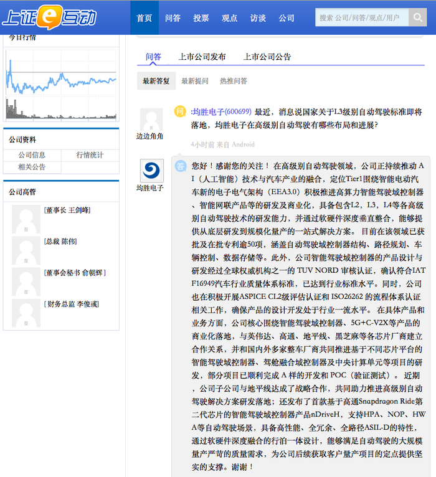The height and width of the screenshot is (477, 436).
Task: Open the 相关公告 link
Action: click(x=32, y=167)
